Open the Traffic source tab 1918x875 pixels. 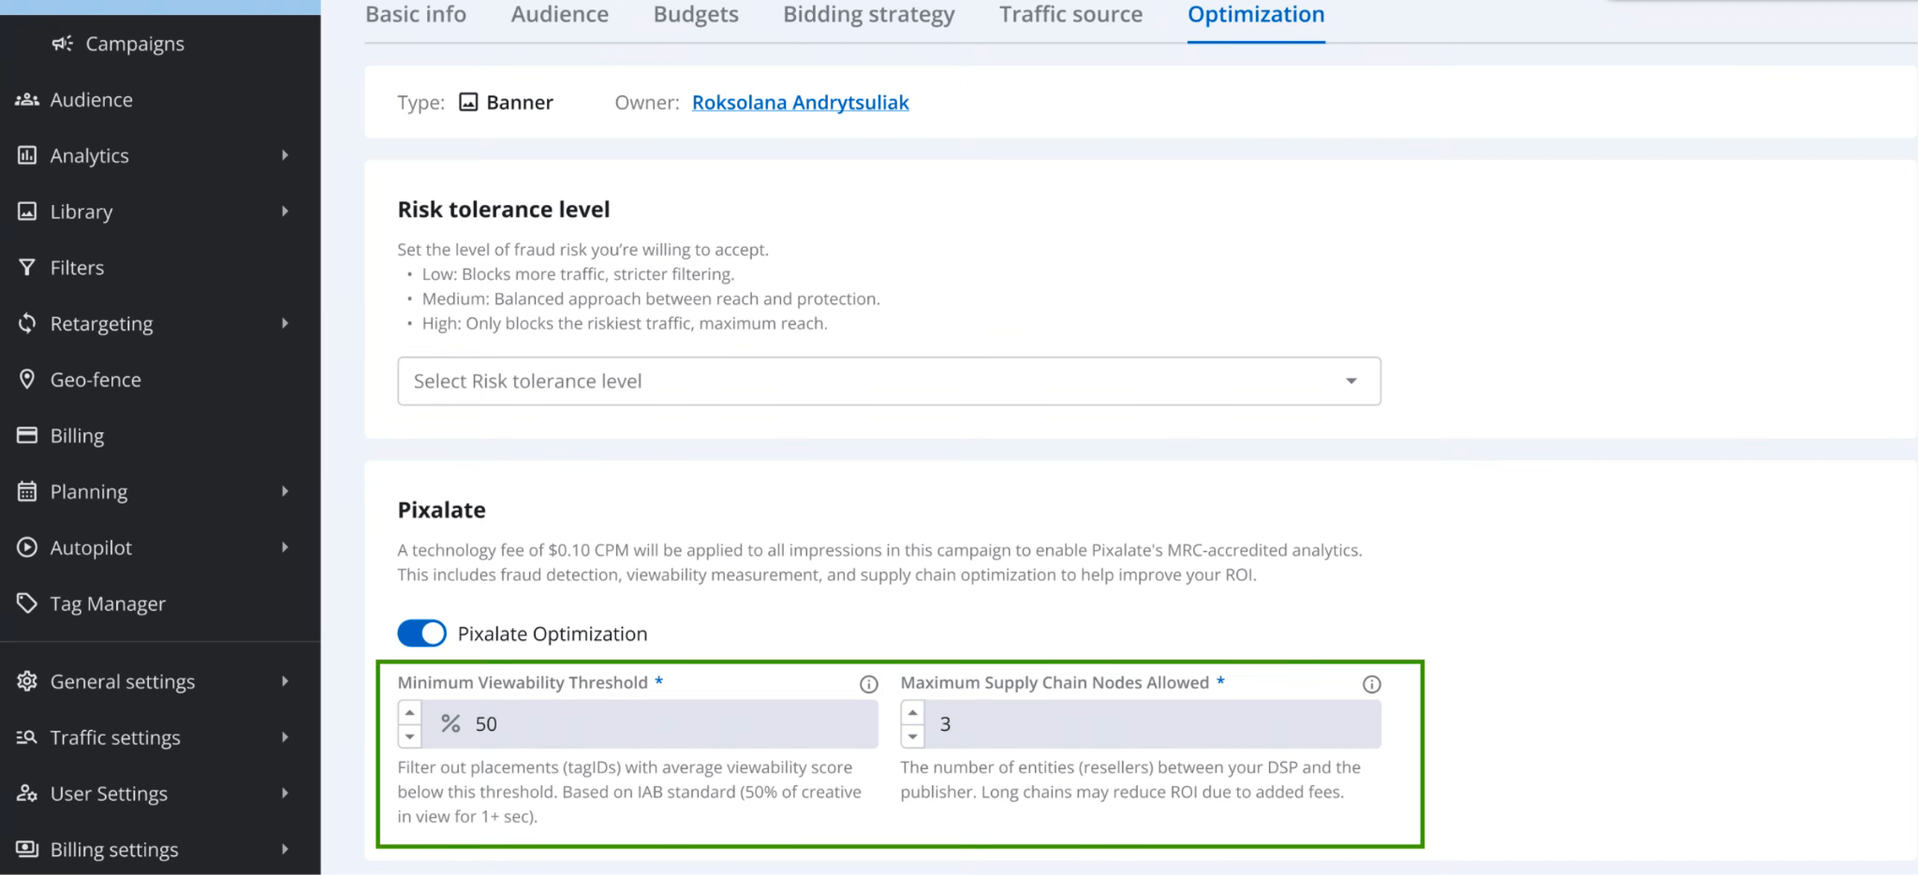point(1070,15)
